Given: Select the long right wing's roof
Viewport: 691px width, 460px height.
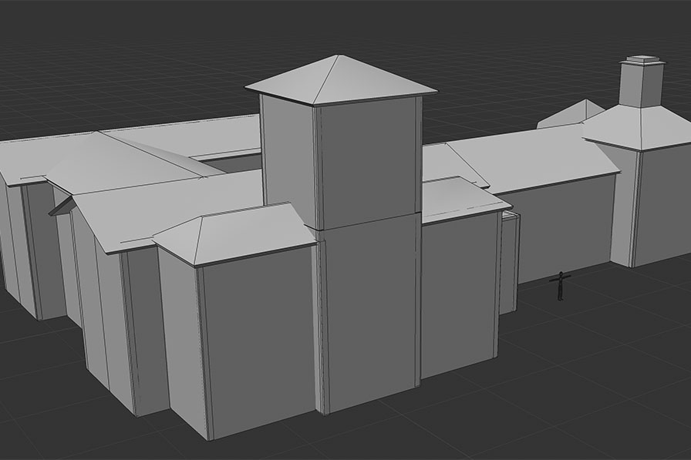Looking at the screenshot, I should tap(532, 158).
